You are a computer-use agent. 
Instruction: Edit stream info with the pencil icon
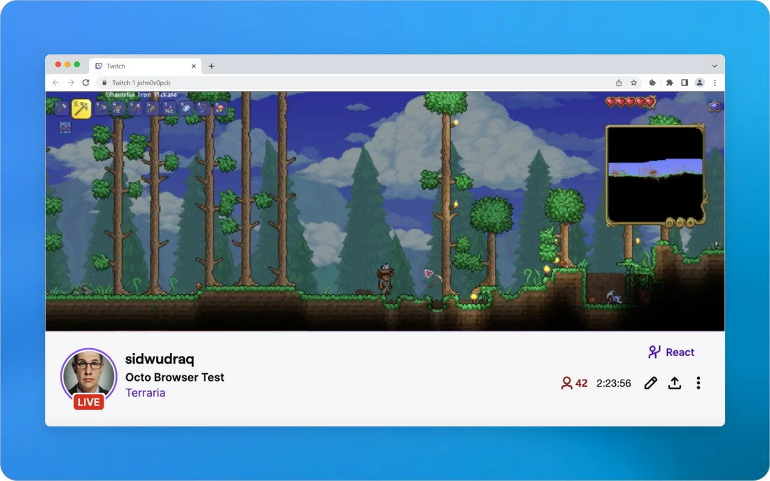coord(651,383)
